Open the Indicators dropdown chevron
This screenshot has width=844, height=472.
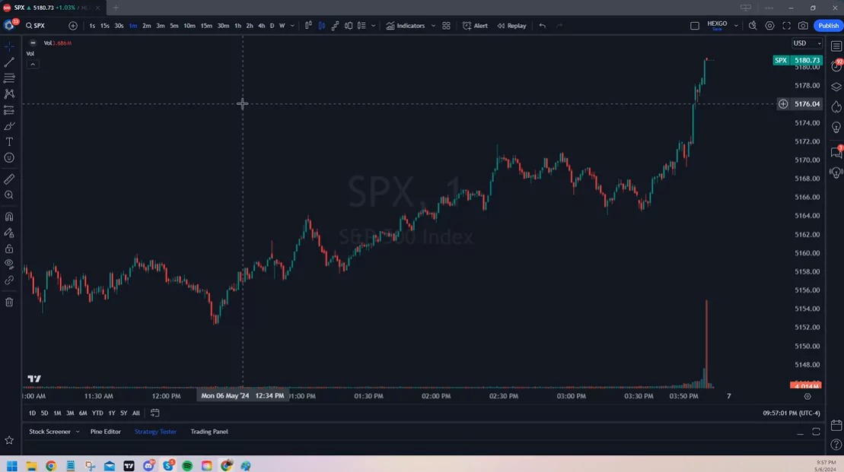[x=432, y=25]
